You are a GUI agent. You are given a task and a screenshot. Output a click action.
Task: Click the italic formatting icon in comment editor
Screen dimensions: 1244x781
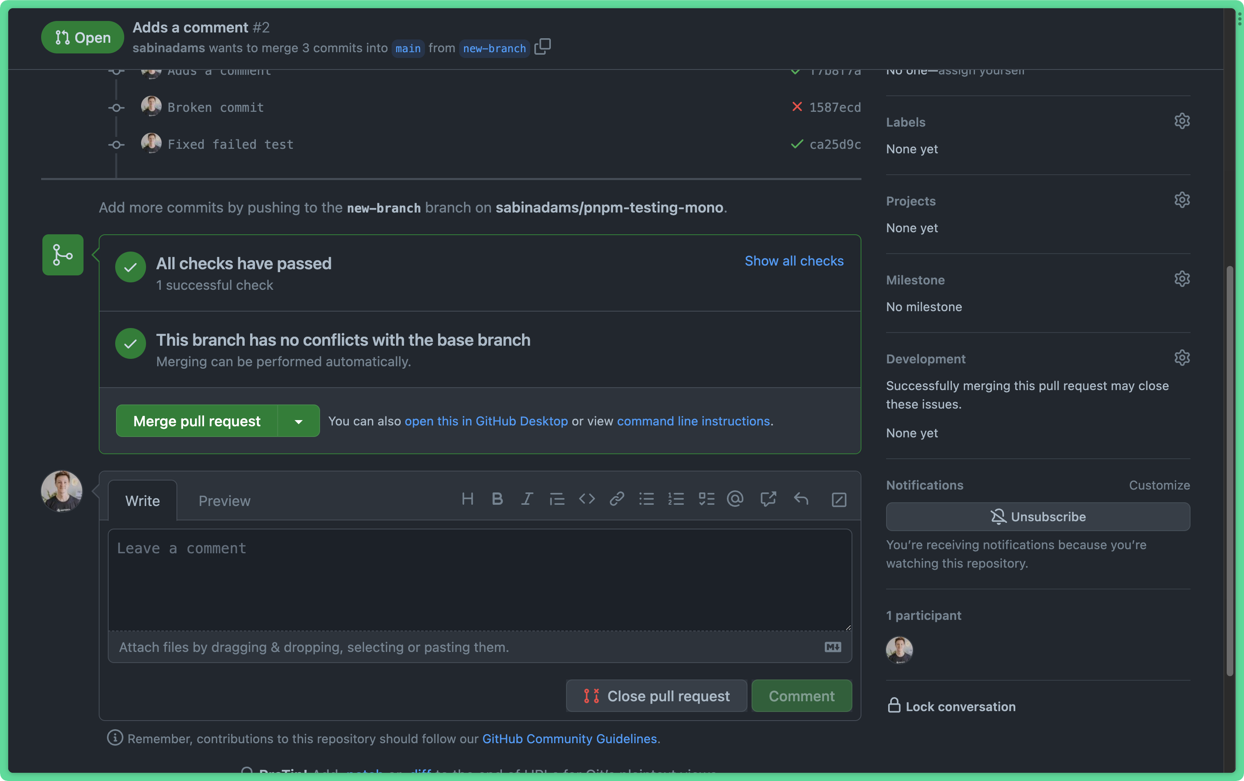[x=527, y=499]
